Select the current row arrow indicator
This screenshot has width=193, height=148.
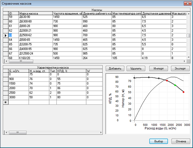[x=5, y=35]
